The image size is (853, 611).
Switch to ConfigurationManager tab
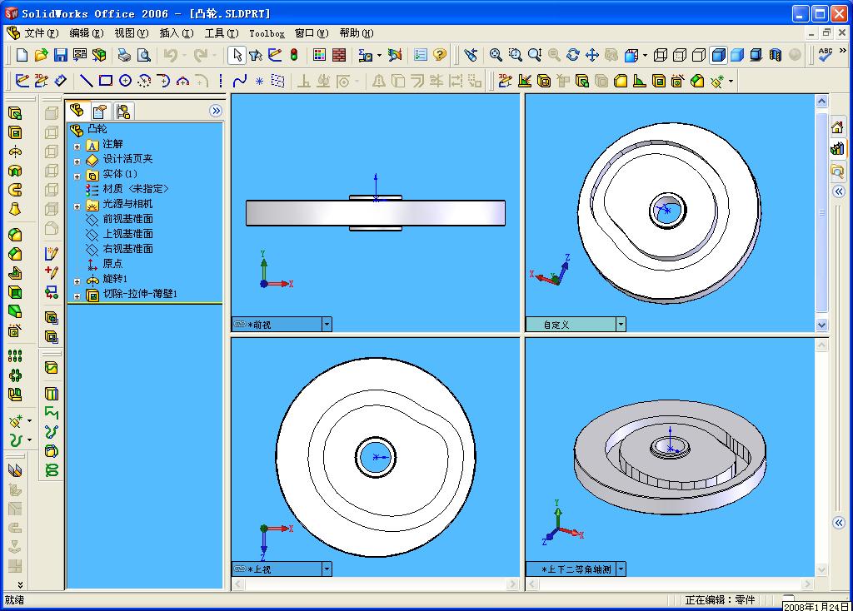[123, 112]
